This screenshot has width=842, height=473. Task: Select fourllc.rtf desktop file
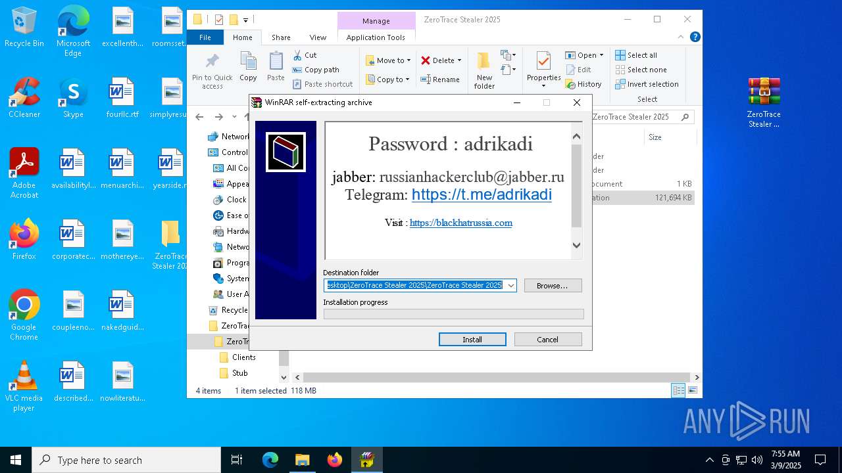point(122,98)
